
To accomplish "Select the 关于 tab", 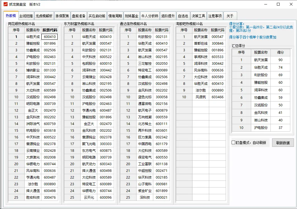I will pyautogui.click(x=230, y=16).
